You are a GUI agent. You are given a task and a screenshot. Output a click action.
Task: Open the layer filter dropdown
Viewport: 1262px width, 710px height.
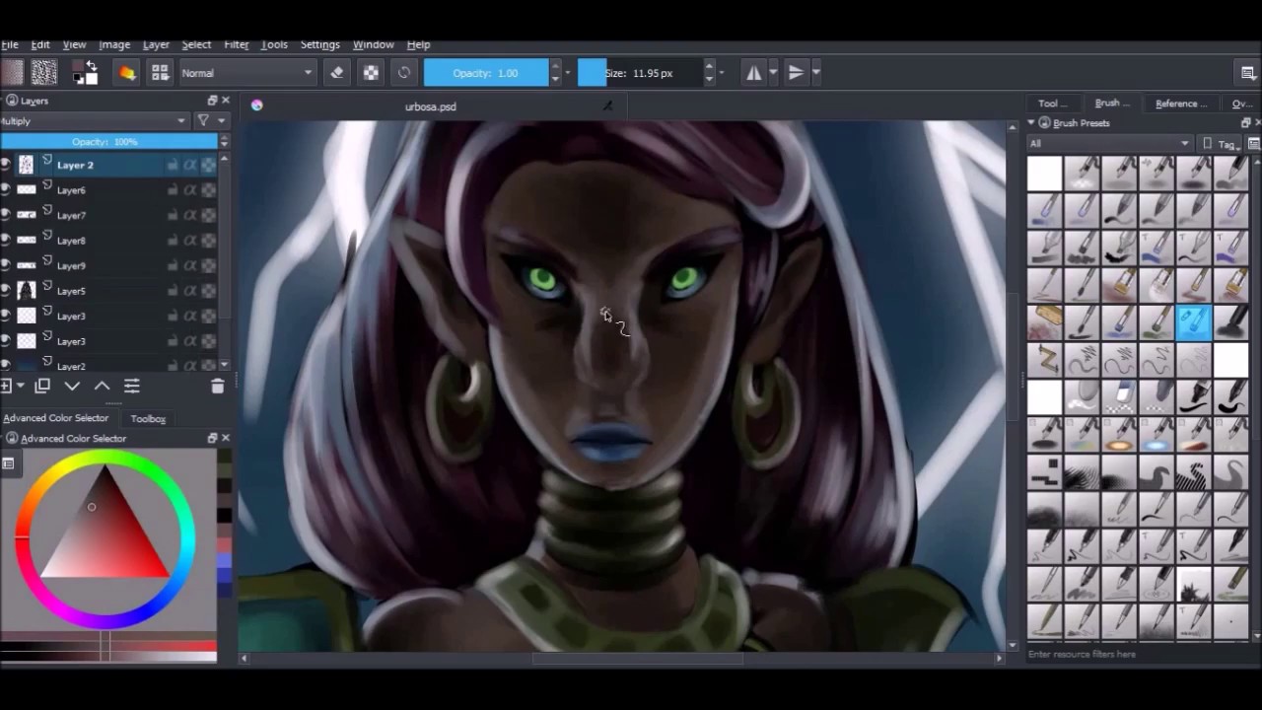coord(210,121)
